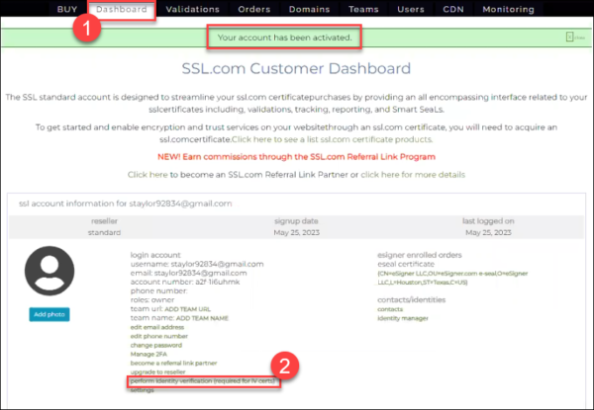The image size is (594, 410).
Task: Open the Monitoring tab
Action: [509, 9]
